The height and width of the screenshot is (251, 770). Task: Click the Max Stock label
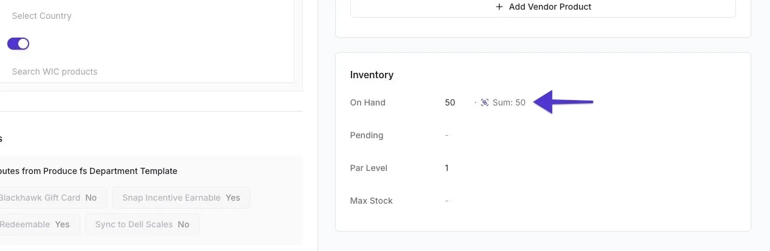tap(372, 201)
